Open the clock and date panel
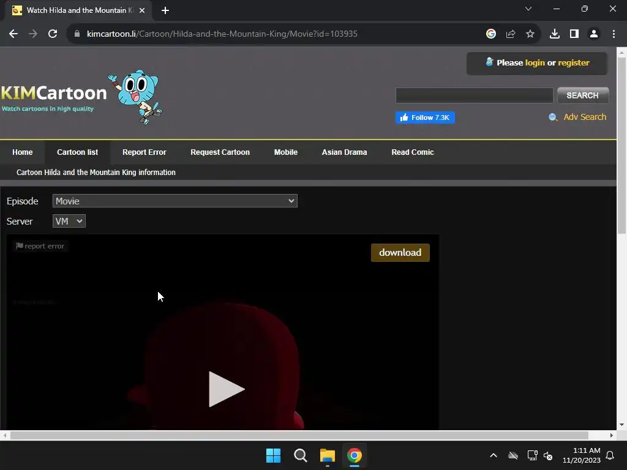 point(582,455)
